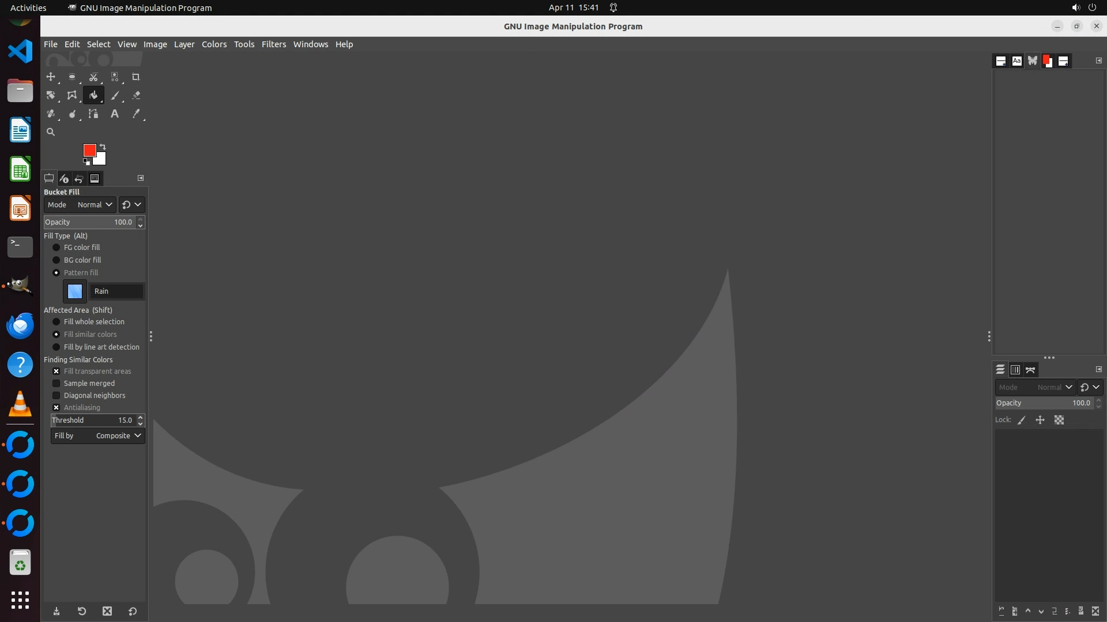Select the Move tool

(51, 77)
